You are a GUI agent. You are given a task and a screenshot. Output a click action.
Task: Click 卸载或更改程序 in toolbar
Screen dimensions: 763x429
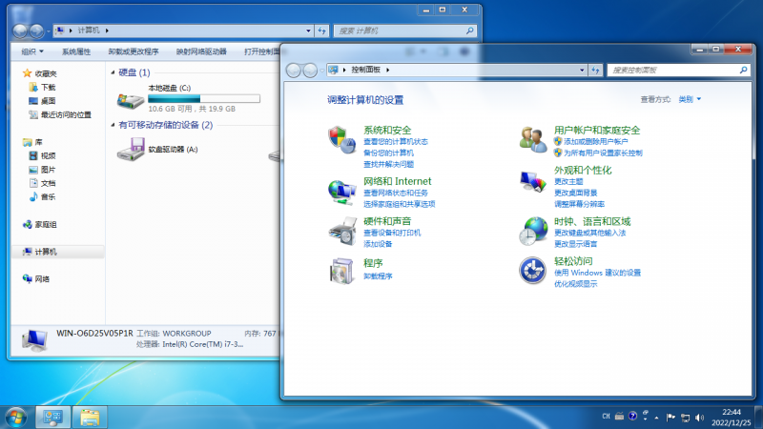coord(134,51)
